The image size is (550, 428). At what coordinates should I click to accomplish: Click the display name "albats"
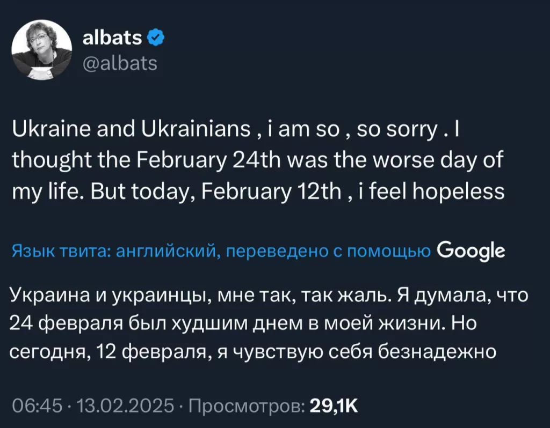point(113,36)
